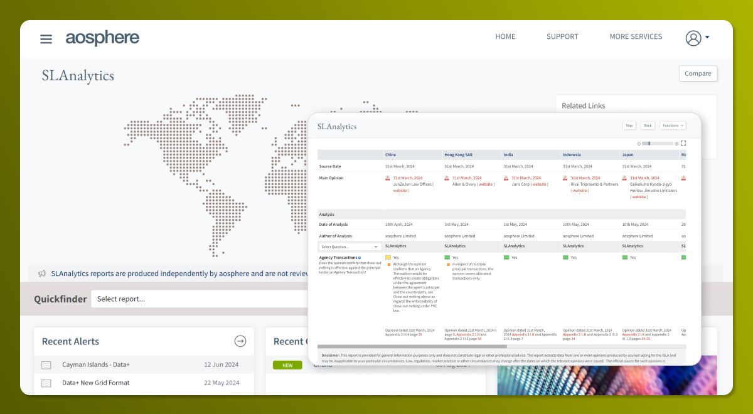Viewport: 753px width, 414px height.
Task: Click Agency Transactions info icon
Action: (360, 258)
